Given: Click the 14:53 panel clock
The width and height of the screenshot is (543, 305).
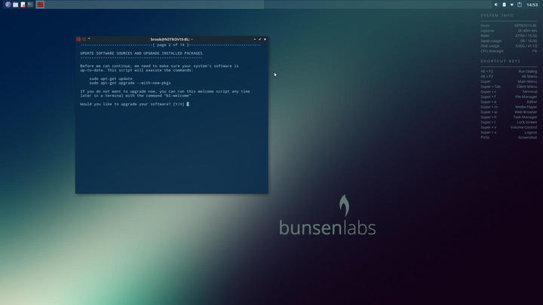Looking at the screenshot, I should pyautogui.click(x=532, y=5).
